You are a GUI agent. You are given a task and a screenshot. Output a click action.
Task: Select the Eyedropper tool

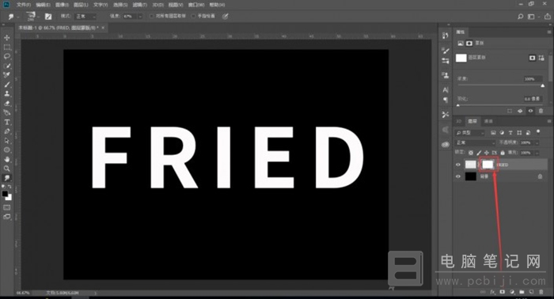6,75
